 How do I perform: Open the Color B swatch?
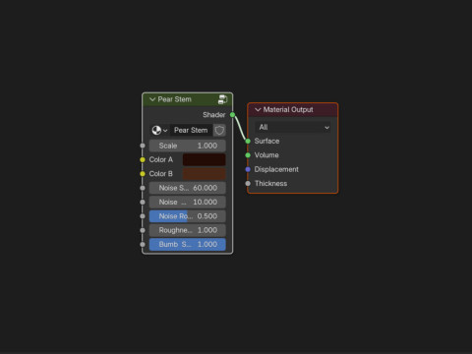(204, 174)
